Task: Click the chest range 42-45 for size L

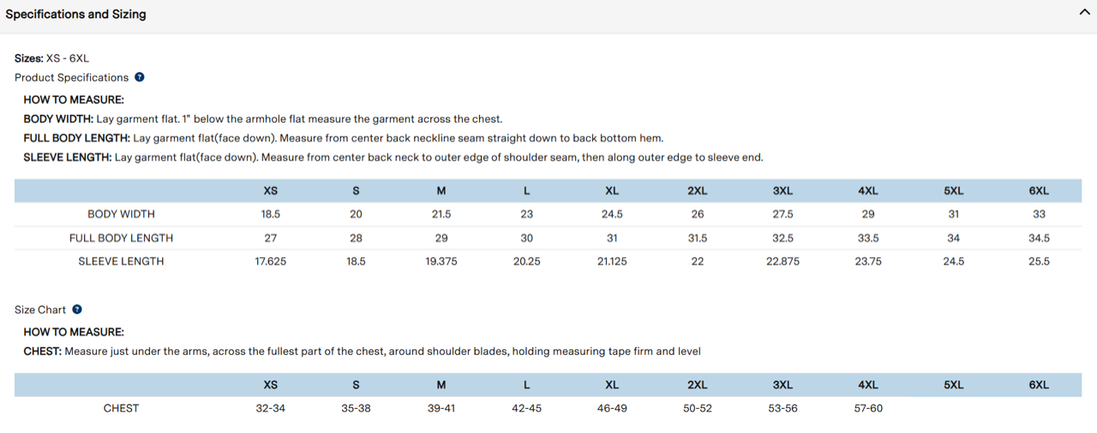Action: [x=526, y=408]
